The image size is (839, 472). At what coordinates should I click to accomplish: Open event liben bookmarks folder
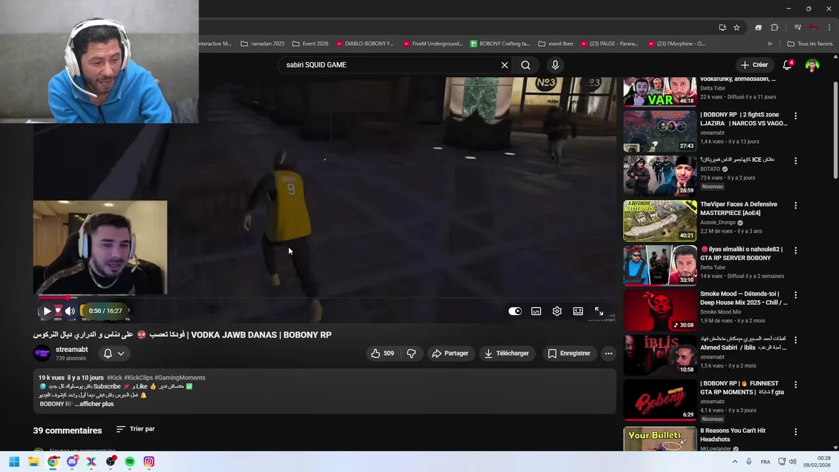tap(556, 44)
